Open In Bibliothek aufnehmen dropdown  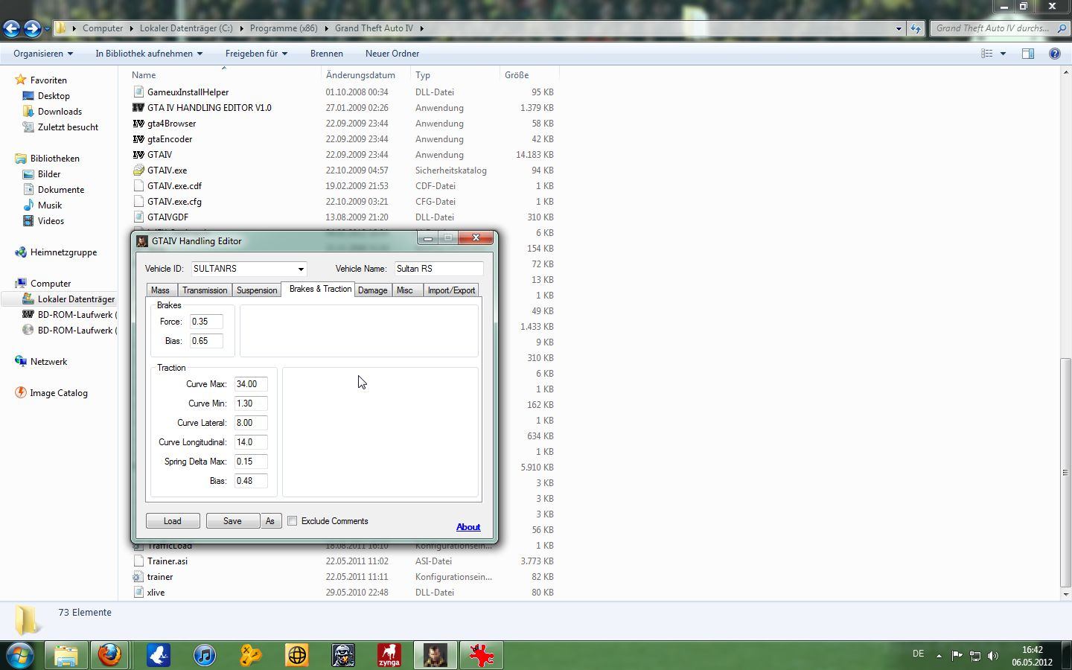149,54
